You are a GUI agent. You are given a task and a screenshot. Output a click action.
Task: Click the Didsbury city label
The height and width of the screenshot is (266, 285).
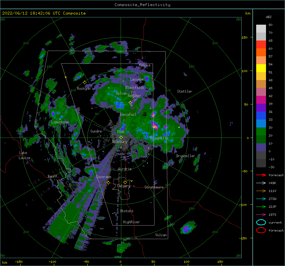point(119,142)
